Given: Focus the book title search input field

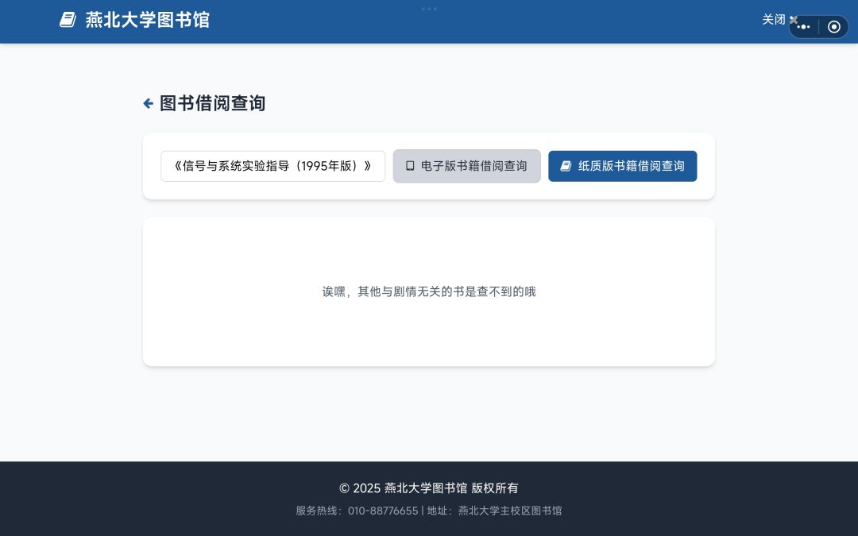Looking at the screenshot, I should (273, 166).
